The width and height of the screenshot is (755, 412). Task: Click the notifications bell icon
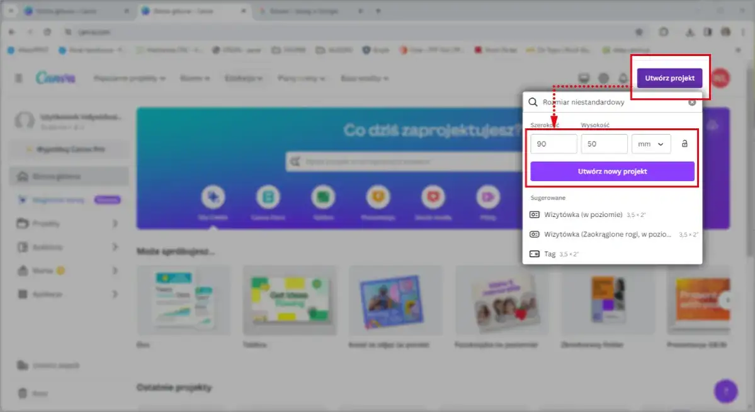pos(623,78)
